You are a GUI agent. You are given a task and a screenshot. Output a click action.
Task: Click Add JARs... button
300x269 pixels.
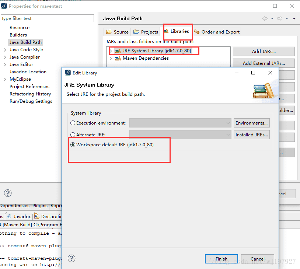click(x=264, y=52)
